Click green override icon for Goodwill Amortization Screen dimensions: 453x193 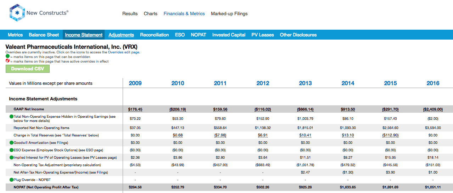click(12, 142)
